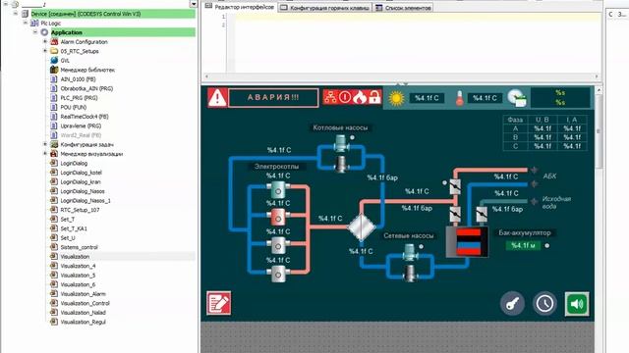Click the red fire alarm icon
This screenshot has height=353, width=629.
360,97
